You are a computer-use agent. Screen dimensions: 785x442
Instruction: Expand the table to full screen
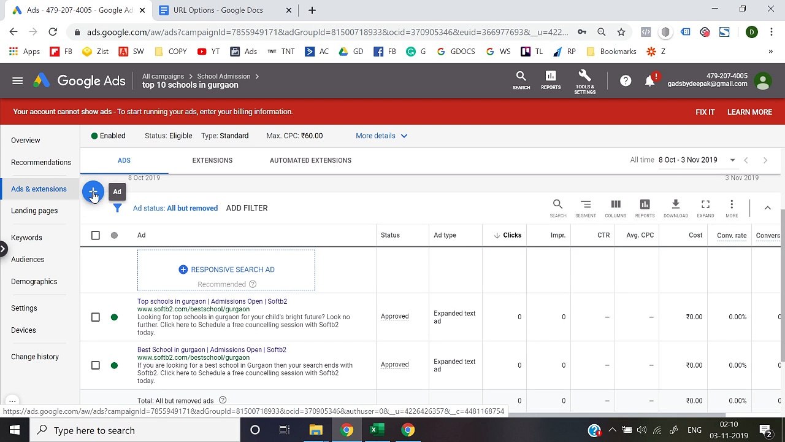705,208
